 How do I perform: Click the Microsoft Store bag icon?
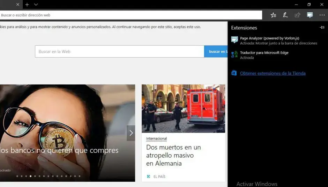tap(234, 73)
